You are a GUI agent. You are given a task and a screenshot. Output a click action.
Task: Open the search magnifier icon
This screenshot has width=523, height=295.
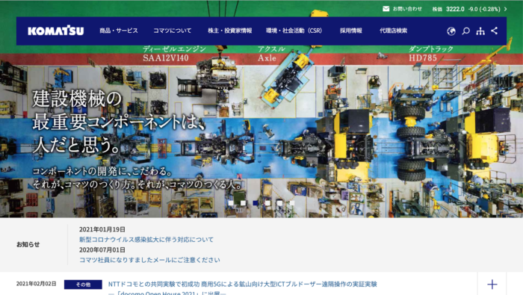[465, 31]
